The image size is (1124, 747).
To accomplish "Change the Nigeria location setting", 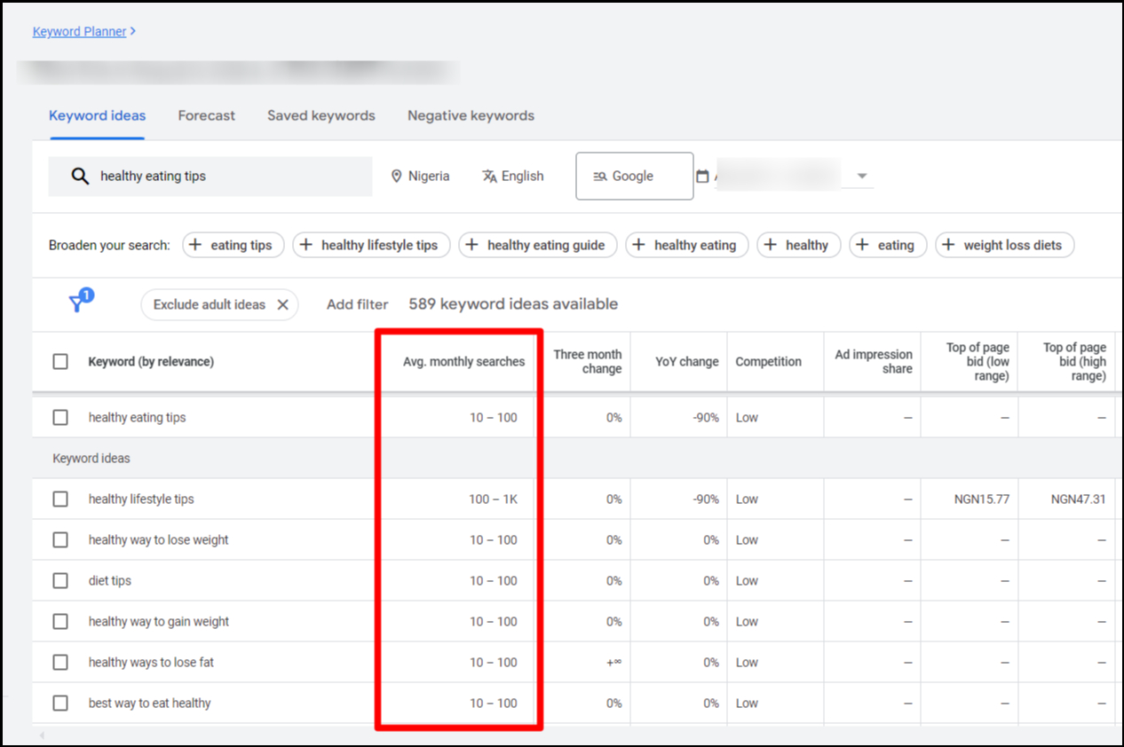I will [x=420, y=176].
